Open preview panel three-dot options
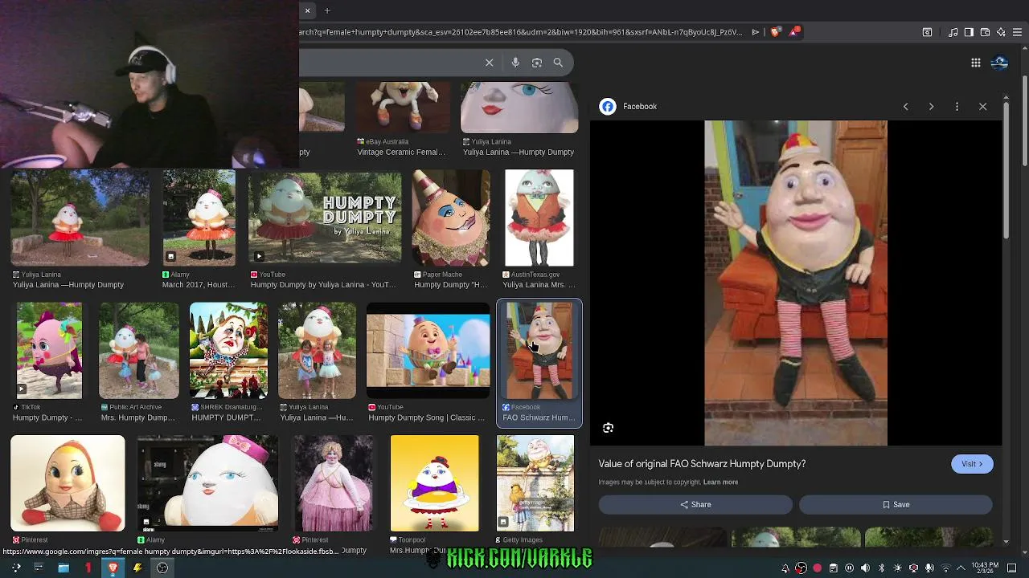The image size is (1029, 578). (x=957, y=106)
